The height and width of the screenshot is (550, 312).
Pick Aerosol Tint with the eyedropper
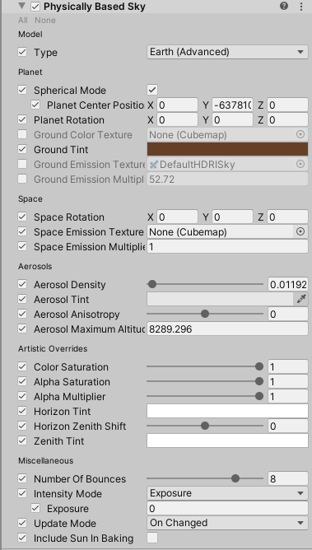pos(301,299)
